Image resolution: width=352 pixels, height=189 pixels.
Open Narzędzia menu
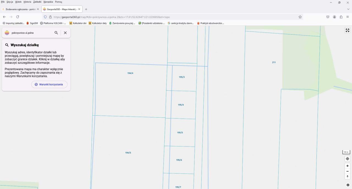pyautogui.click(x=48, y=2)
